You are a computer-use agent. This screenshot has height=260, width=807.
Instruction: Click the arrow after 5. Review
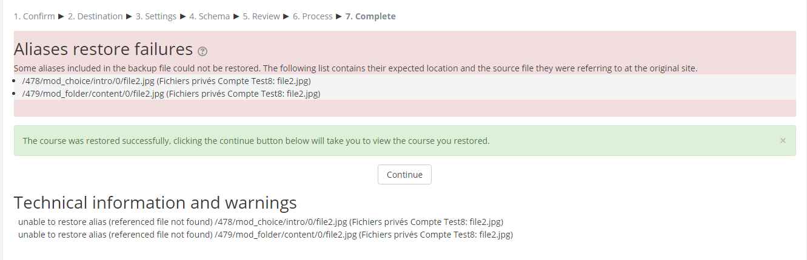[x=287, y=16]
